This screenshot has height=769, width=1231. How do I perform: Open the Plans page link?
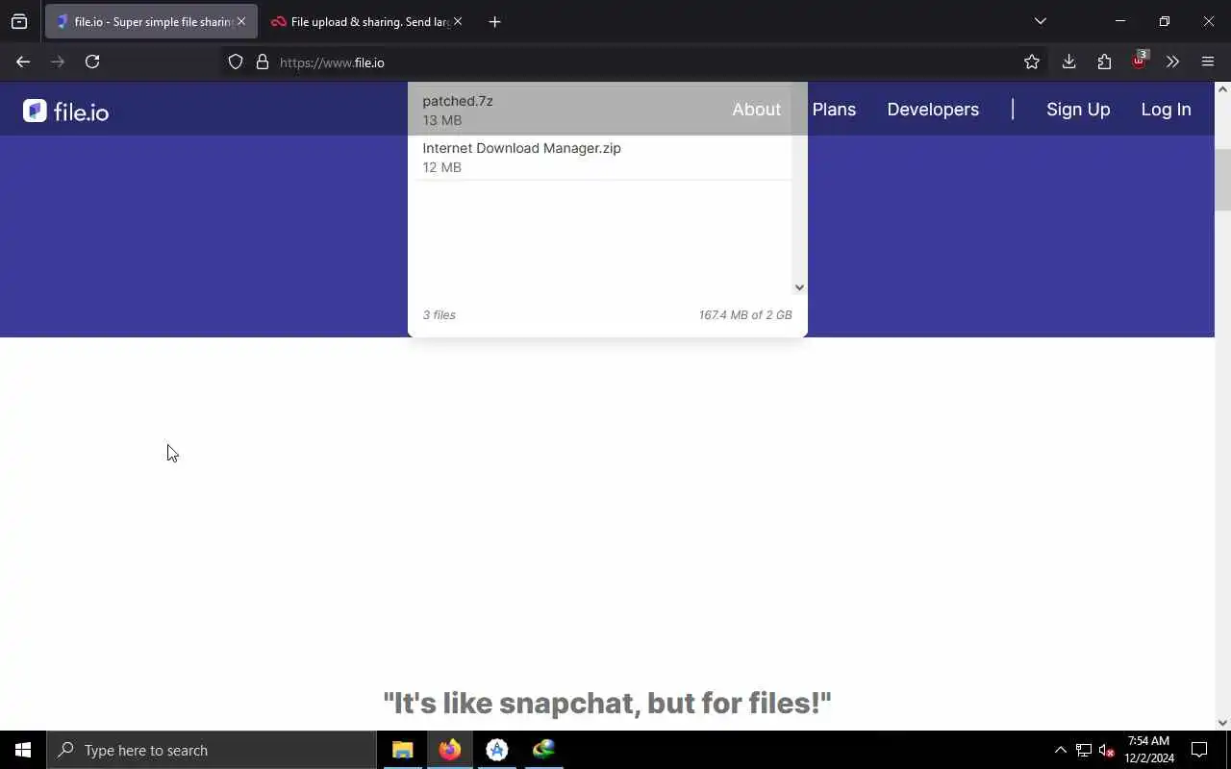pos(834,110)
